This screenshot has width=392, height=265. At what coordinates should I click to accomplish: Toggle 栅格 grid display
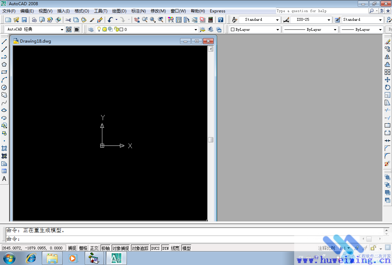coord(83,248)
